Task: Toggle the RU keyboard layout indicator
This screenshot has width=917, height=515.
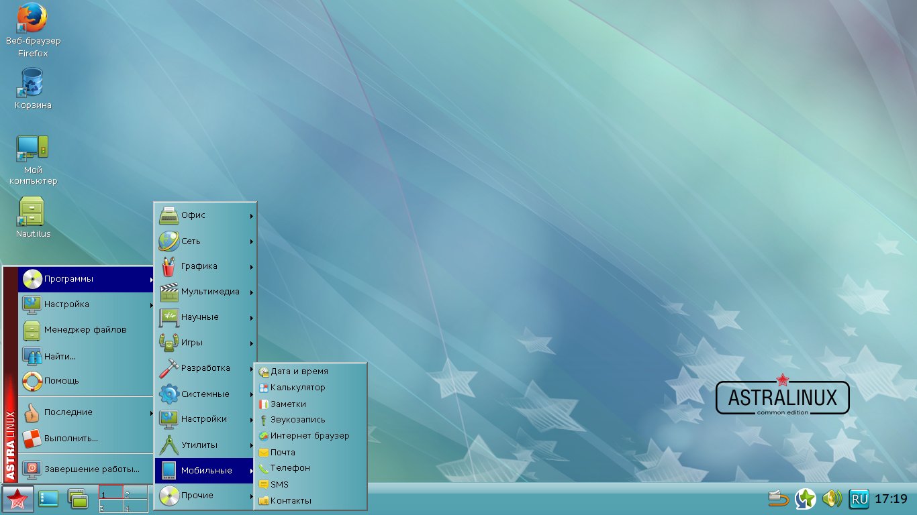Action: [859, 498]
